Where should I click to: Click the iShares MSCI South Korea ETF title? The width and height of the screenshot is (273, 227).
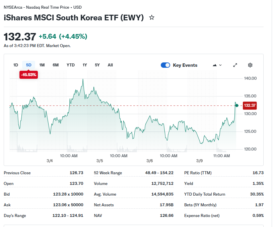[x=74, y=18]
